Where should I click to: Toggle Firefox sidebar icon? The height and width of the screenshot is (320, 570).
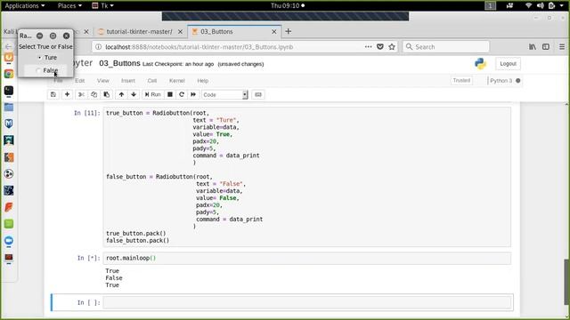546,47
